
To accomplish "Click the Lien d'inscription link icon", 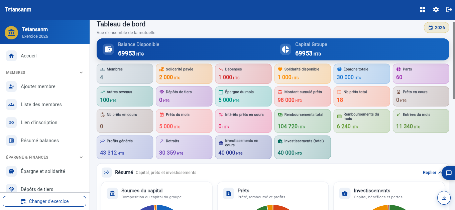I will click(11, 123).
